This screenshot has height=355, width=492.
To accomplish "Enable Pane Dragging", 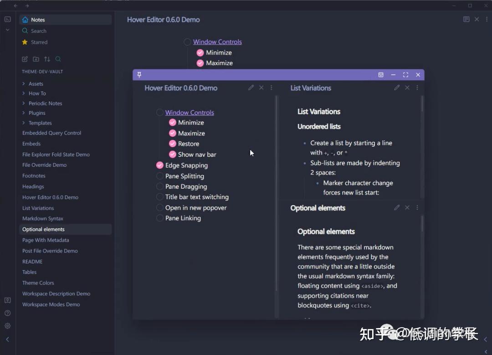I will tap(159, 186).
